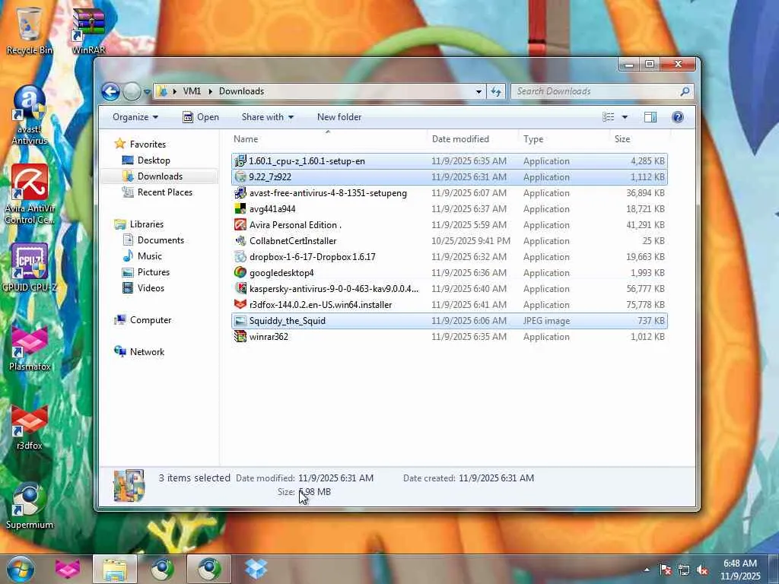Click the Explorer Back arrow button
The width and height of the screenshot is (779, 584).
110,91
